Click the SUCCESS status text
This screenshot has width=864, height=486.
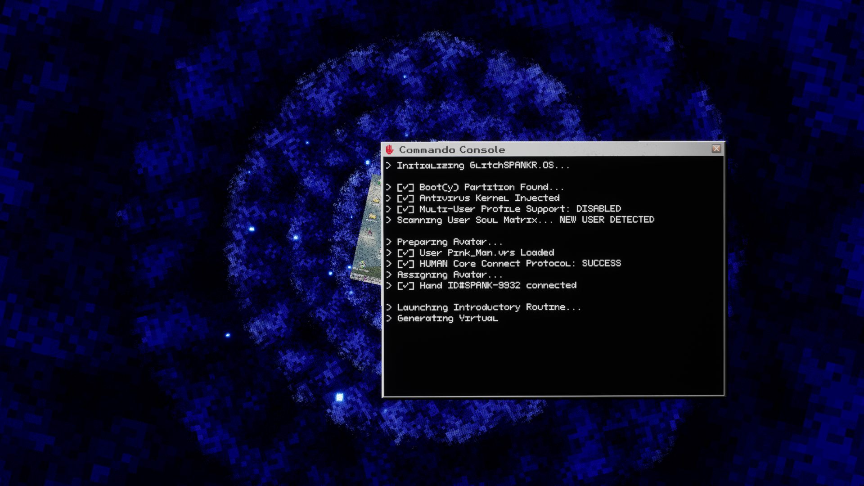pos(601,263)
